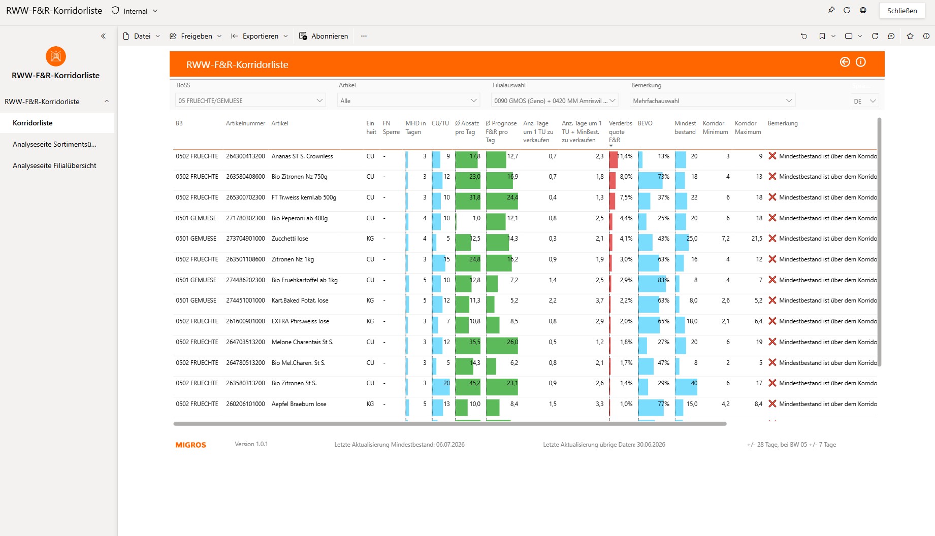This screenshot has height=536, width=935.
Task: Click the Abonnieren button
Action: tap(324, 36)
